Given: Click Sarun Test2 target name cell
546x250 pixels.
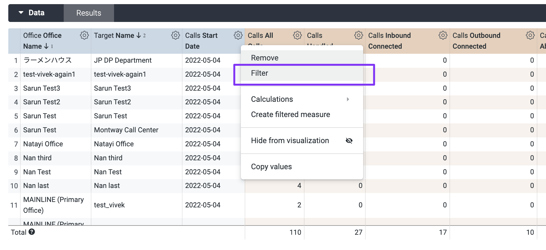Looking at the screenshot, I should 112,102.
